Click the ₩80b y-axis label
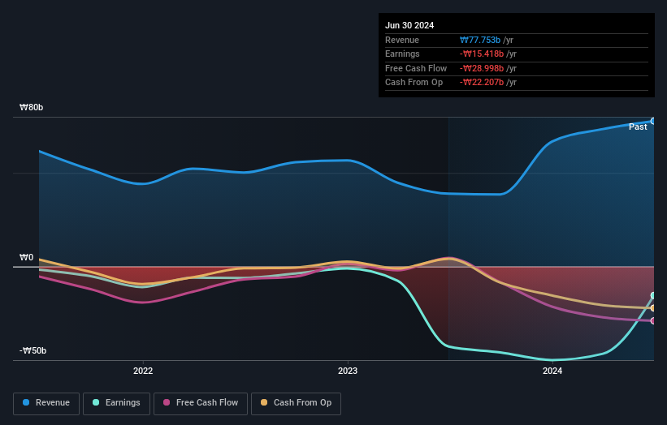Image resolution: width=667 pixels, height=425 pixels. pyautogui.click(x=31, y=107)
